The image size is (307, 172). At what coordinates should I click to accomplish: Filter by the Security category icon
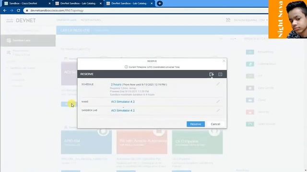(250, 112)
